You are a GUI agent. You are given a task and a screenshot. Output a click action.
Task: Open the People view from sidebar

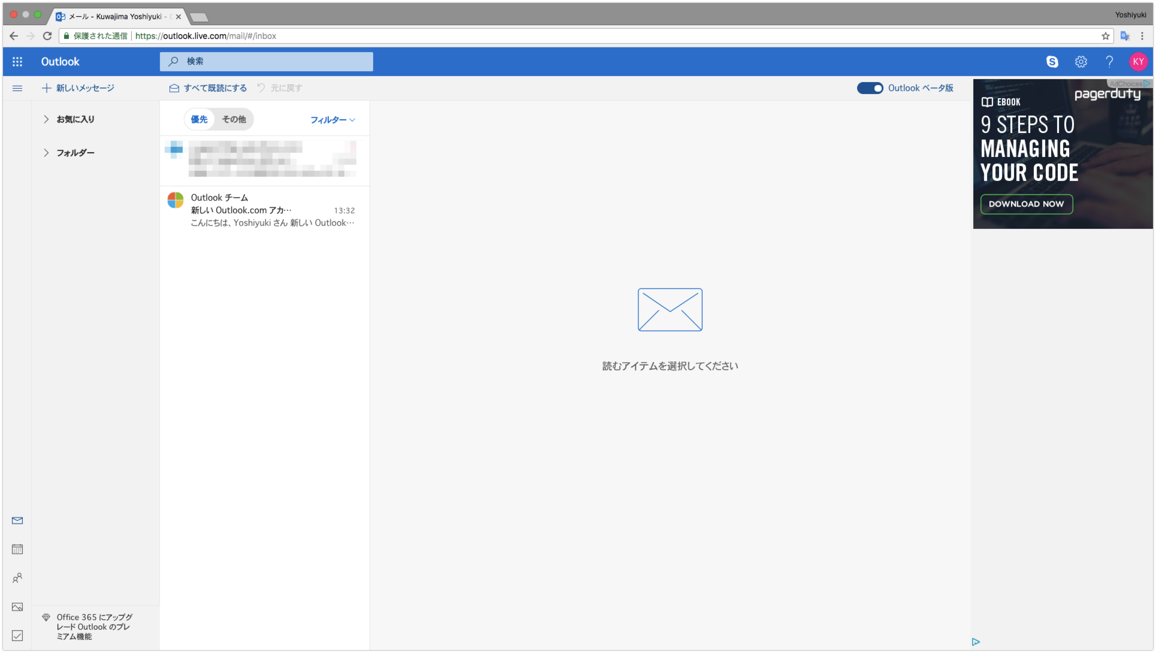17,578
